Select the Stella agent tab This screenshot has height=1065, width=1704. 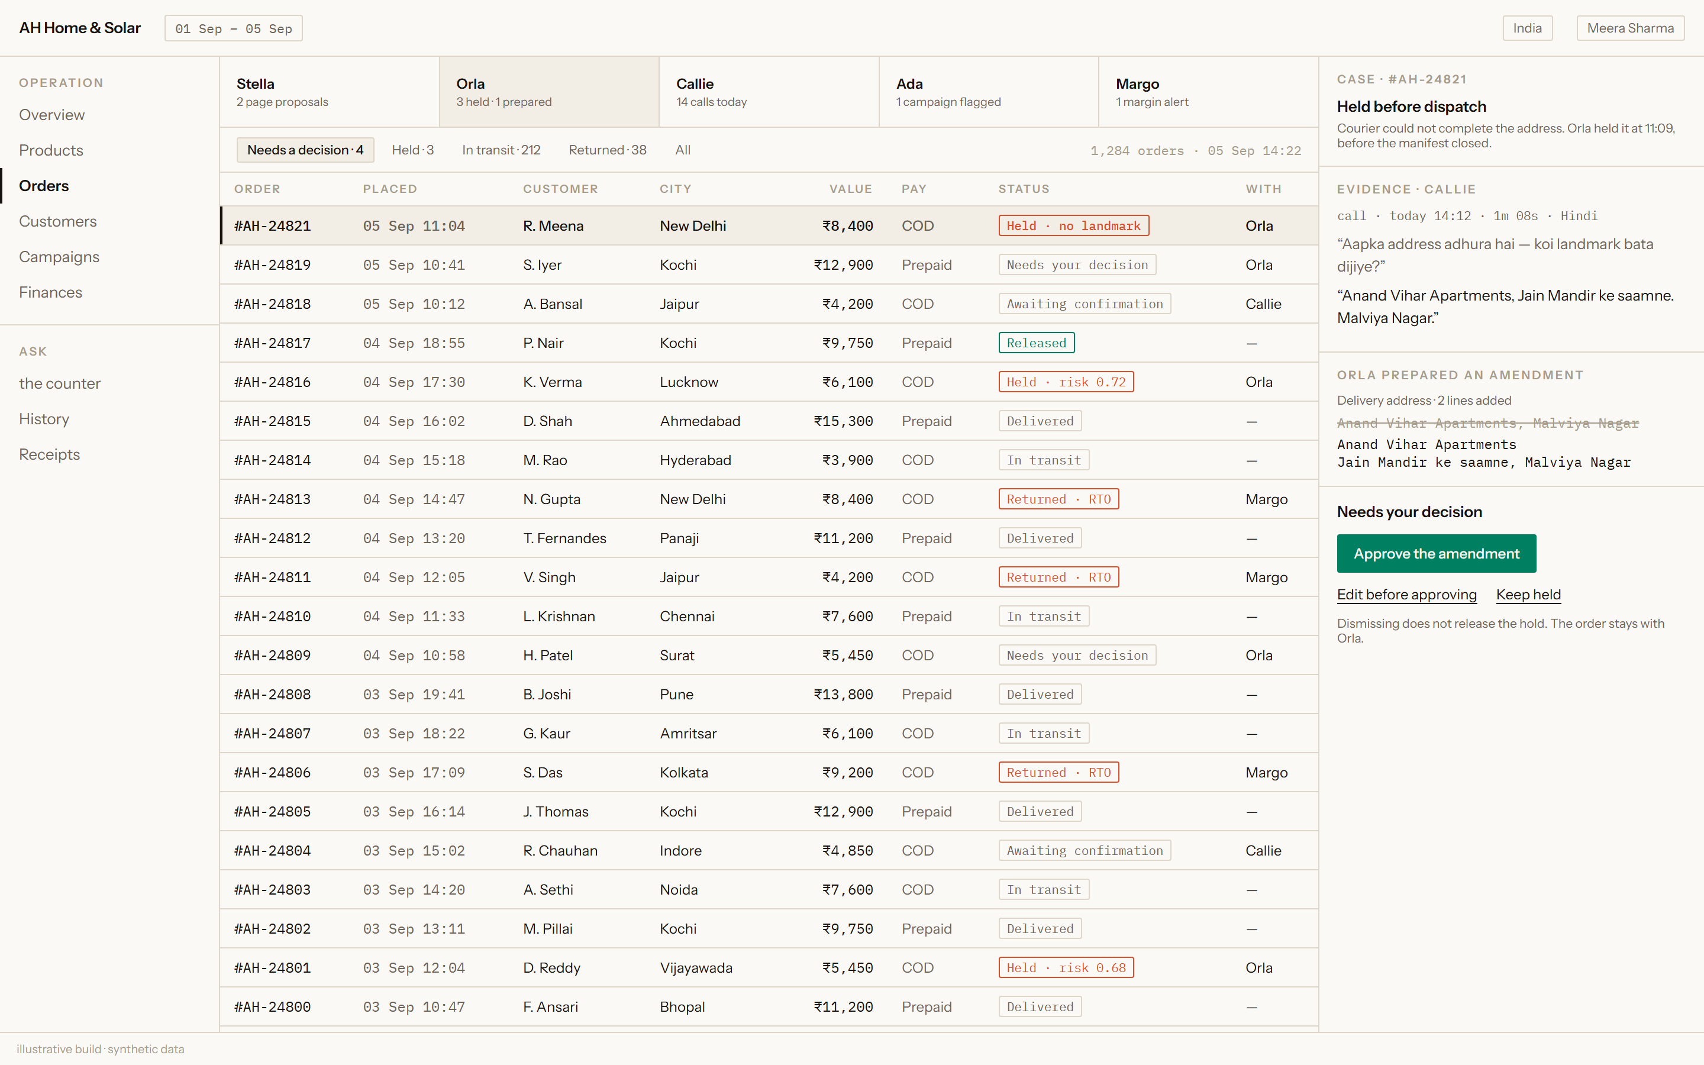(330, 92)
